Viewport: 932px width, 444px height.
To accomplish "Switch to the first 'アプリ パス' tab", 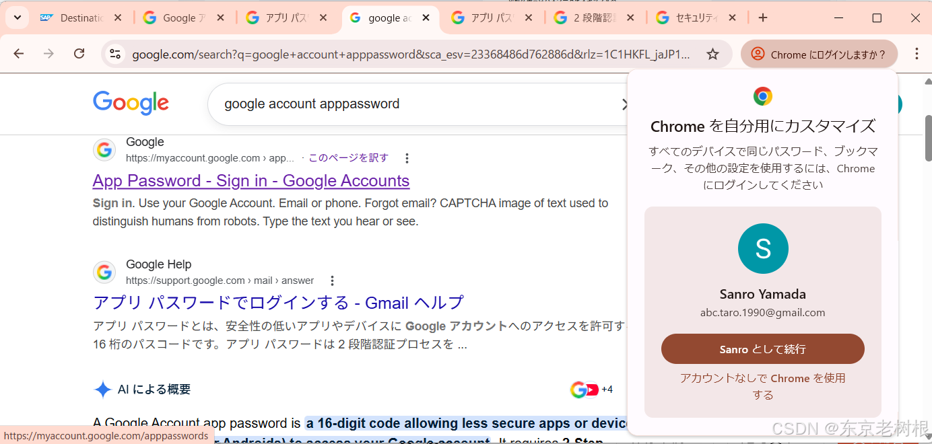I will click(277, 18).
